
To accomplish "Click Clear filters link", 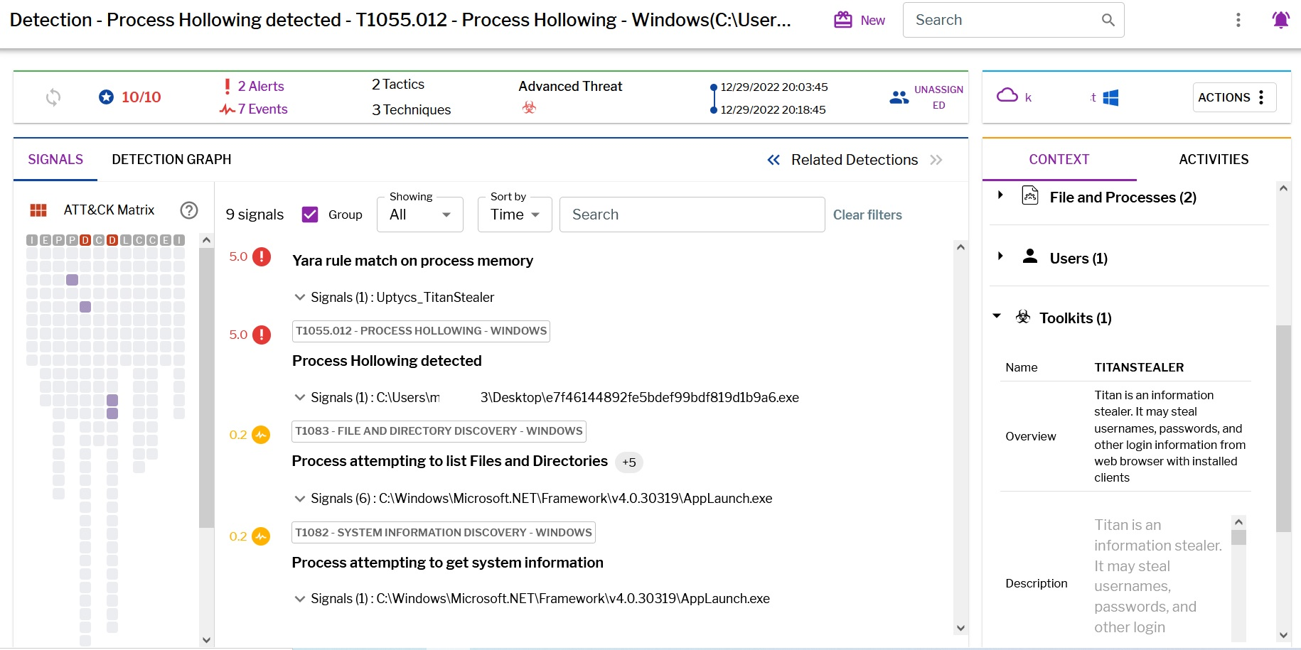I will (x=867, y=215).
